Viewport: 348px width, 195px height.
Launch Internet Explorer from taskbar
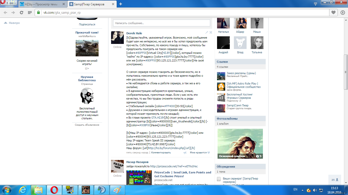(22, 190)
